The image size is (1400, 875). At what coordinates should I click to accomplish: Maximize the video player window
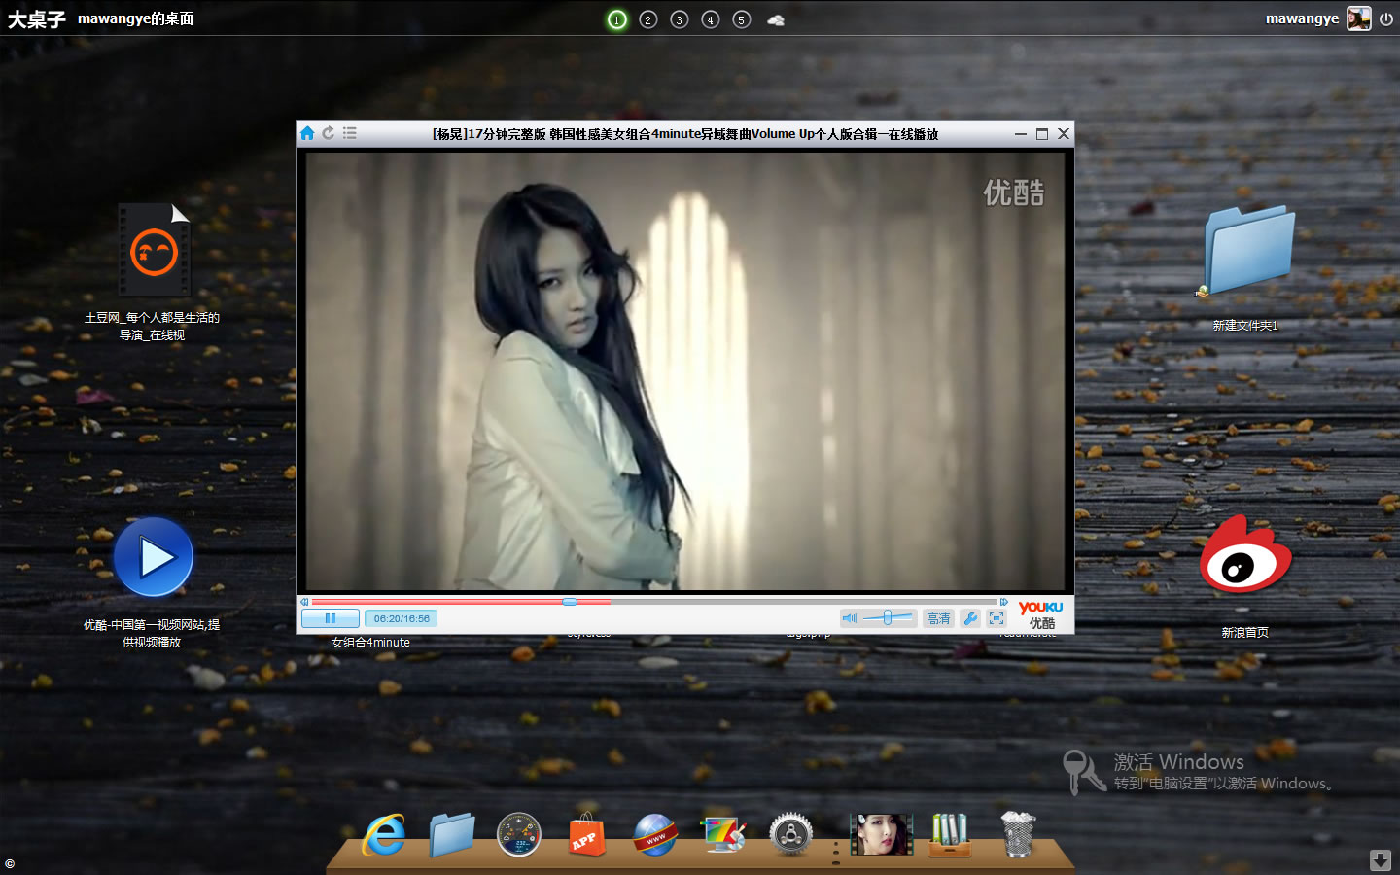1042,134
